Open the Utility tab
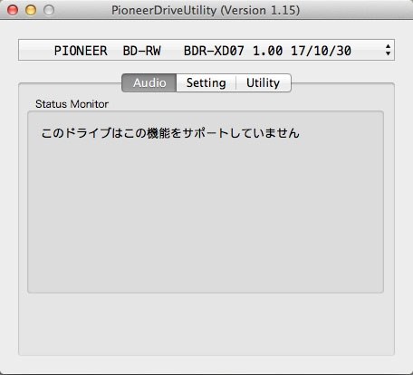The height and width of the screenshot is (375, 413). point(264,82)
